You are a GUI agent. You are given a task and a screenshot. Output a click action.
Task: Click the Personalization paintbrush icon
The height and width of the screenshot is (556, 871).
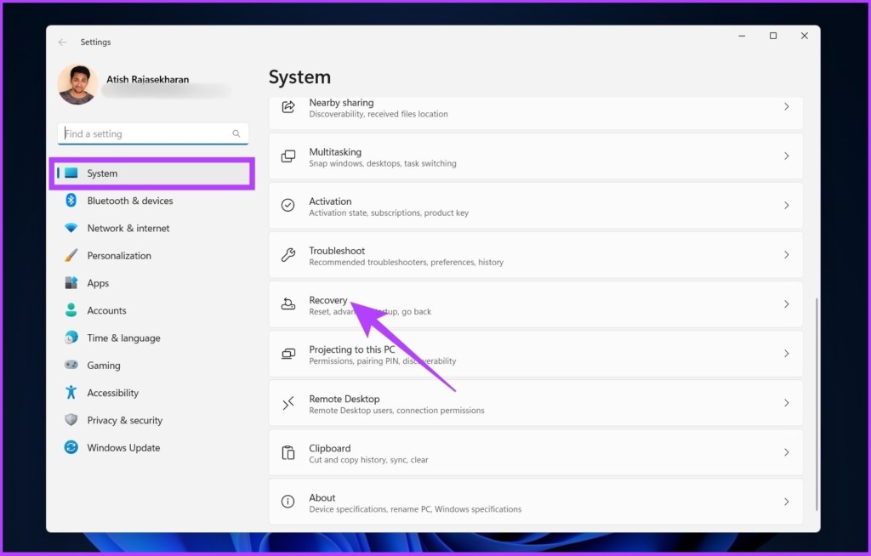coord(71,255)
